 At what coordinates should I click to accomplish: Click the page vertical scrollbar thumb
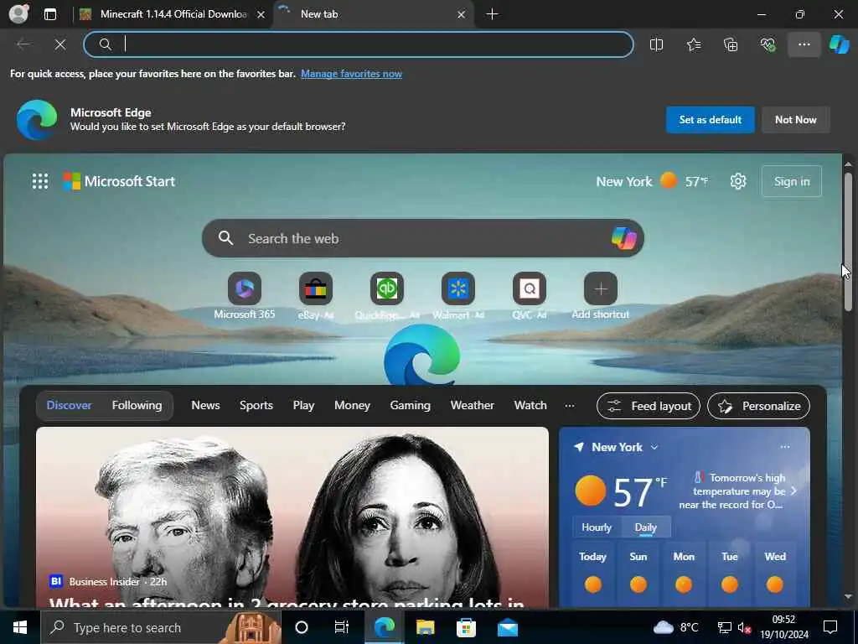pos(848,241)
